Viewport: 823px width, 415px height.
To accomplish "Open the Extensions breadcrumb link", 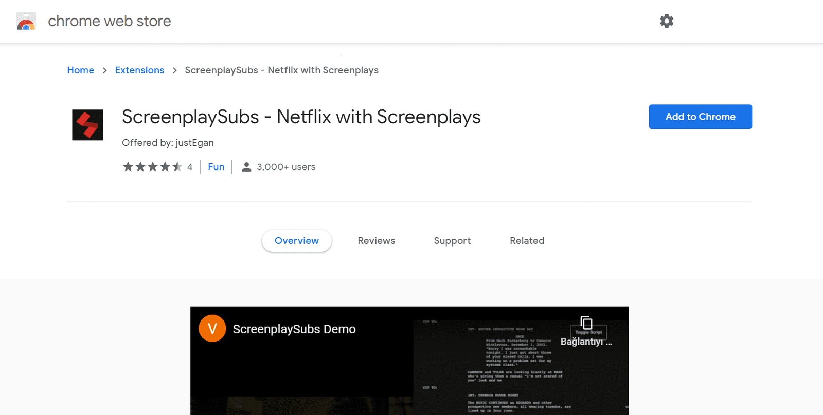I will [139, 70].
